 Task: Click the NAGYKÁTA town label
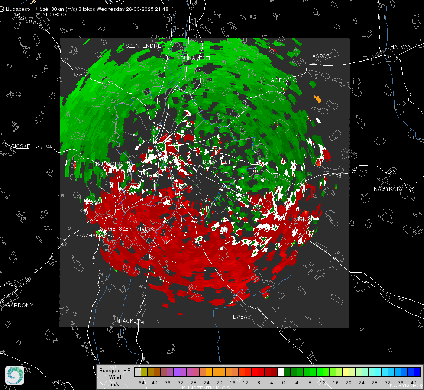[x=388, y=188]
